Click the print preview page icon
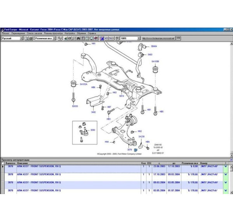 (x=26, y=38)
